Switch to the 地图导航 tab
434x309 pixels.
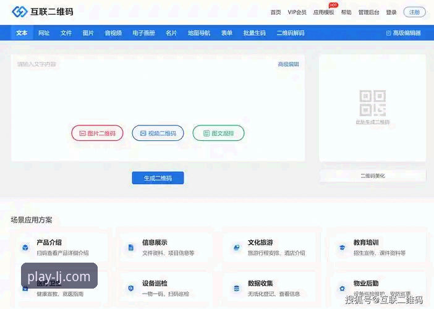click(199, 33)
